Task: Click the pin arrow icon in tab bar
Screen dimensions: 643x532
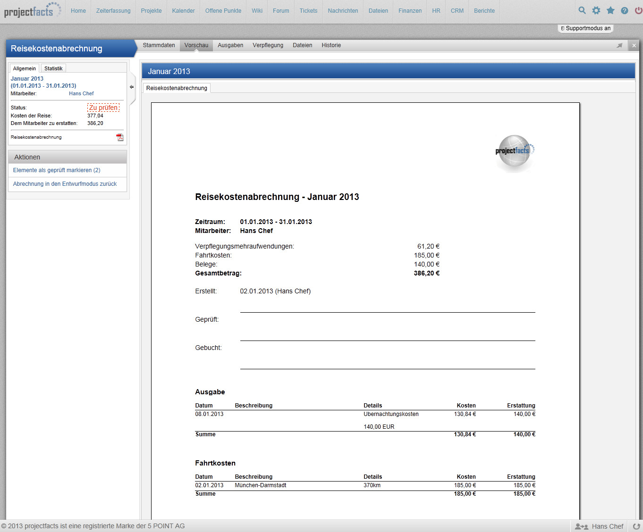Action: [619, 46]
